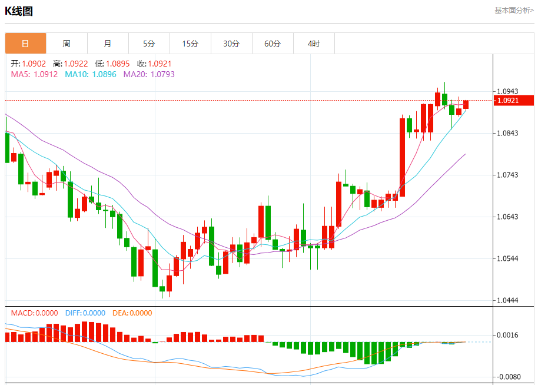Open the 30分 interval tab
The width and height of the screenshot is (538, 385).
[231, 44]
